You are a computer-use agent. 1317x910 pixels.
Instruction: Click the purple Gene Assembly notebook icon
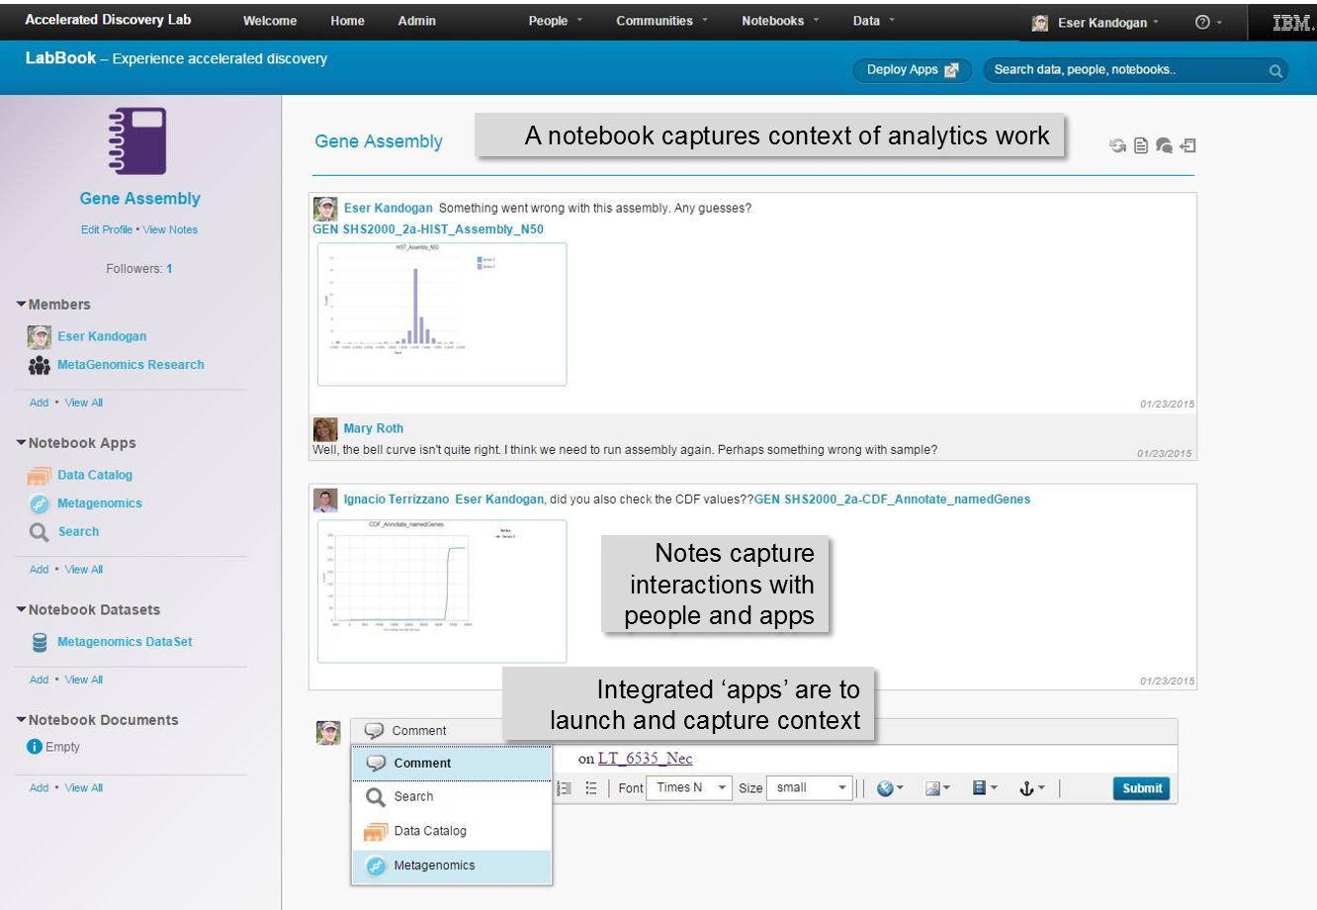(x=137, y=140)
